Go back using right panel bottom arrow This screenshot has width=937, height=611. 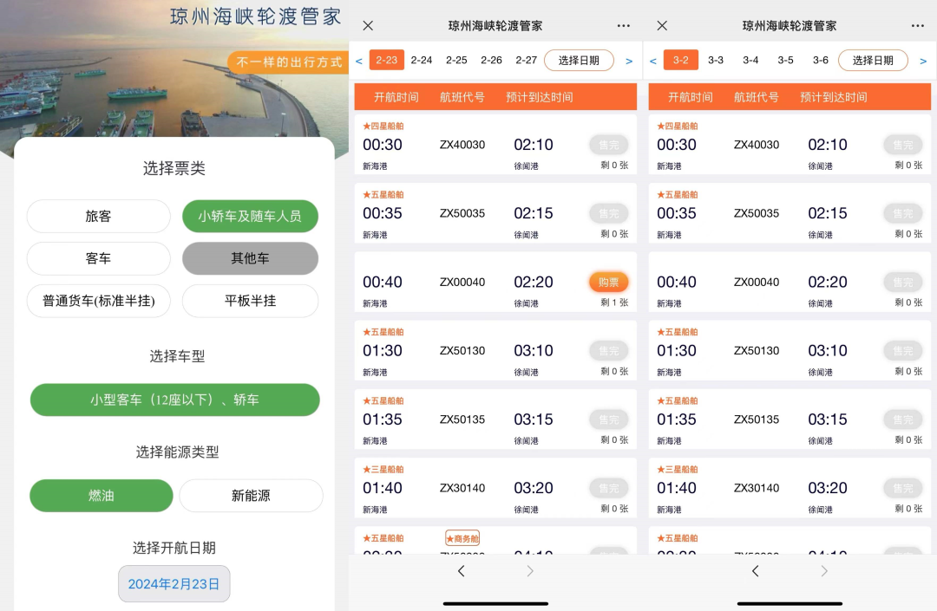tap(755, 571)
